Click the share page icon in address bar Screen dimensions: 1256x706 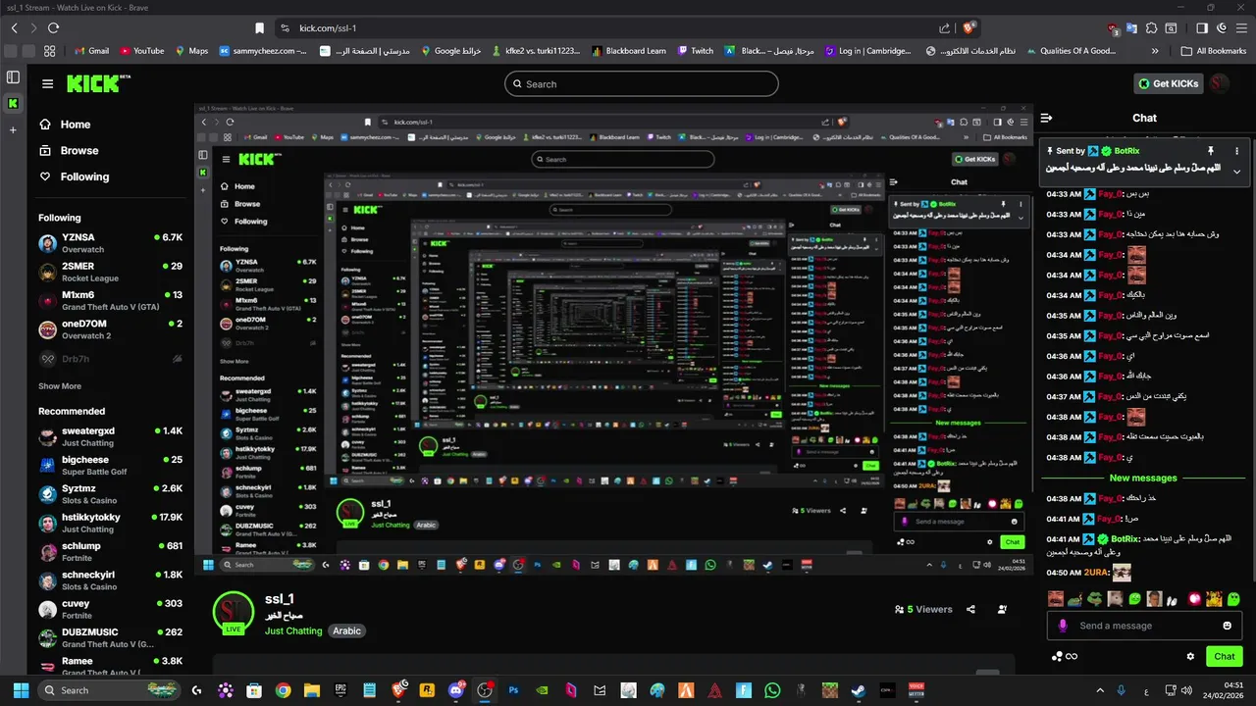944,28
